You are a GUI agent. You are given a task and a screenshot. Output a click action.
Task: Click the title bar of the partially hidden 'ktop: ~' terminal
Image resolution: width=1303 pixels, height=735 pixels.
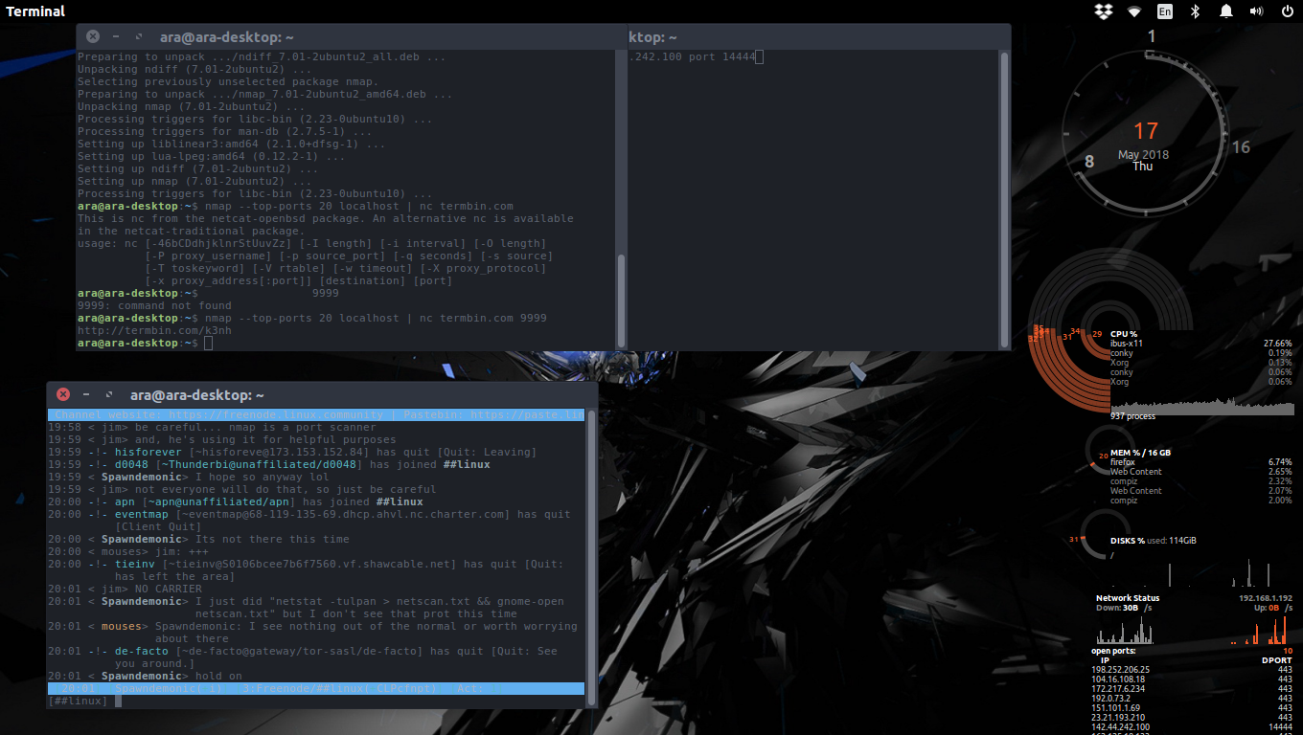(819, 37)
